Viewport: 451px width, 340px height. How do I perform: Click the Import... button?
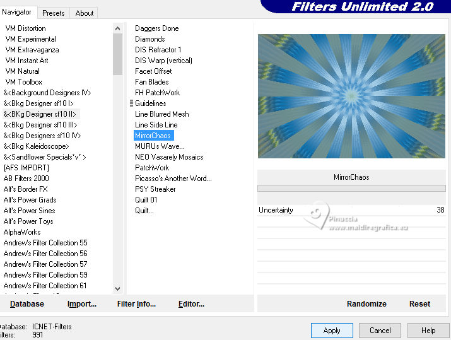coord(82,304)
